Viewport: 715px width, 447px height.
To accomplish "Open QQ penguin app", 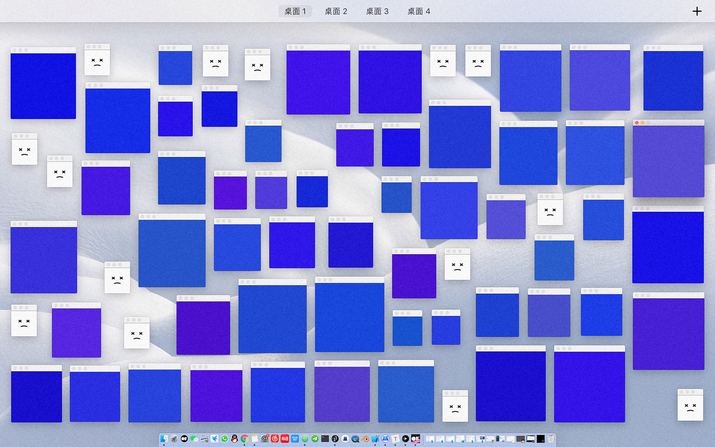I will [235, 439].
